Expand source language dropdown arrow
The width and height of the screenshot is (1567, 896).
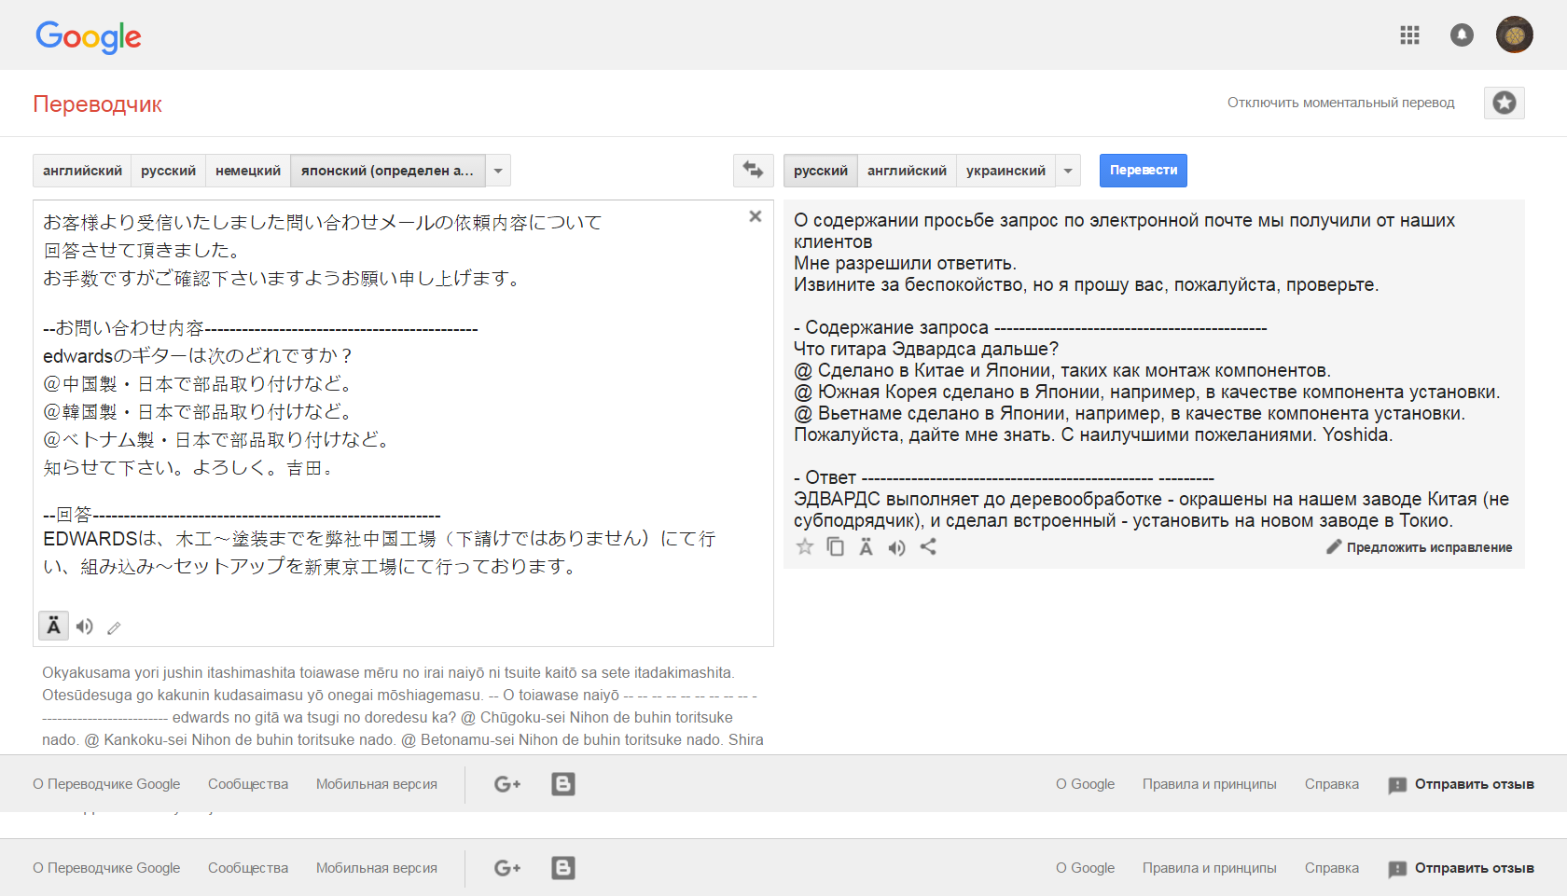click(498, 171)
